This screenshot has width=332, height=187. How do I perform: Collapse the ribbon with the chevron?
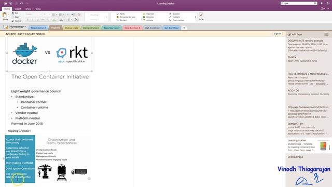click(328, 9)
